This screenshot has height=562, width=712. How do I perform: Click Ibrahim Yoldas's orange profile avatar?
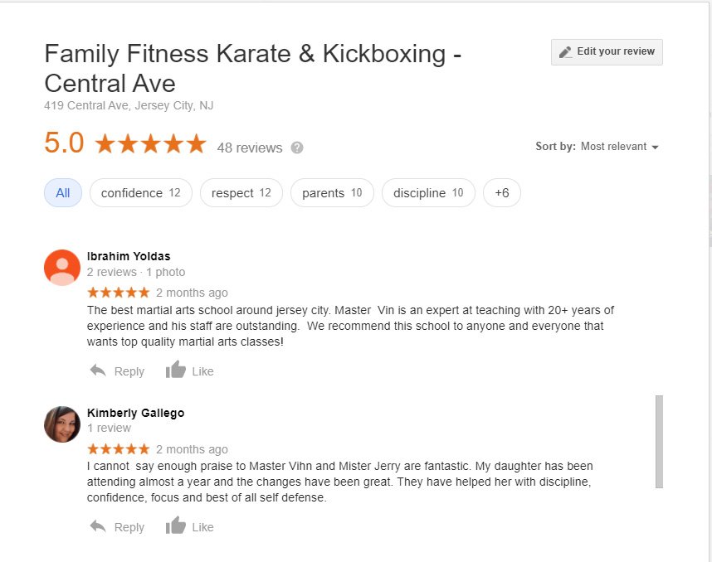point(62,267)
